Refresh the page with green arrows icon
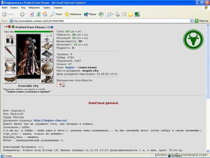The width and height of the screenshot is (210, 158). [x=38, y=14]
